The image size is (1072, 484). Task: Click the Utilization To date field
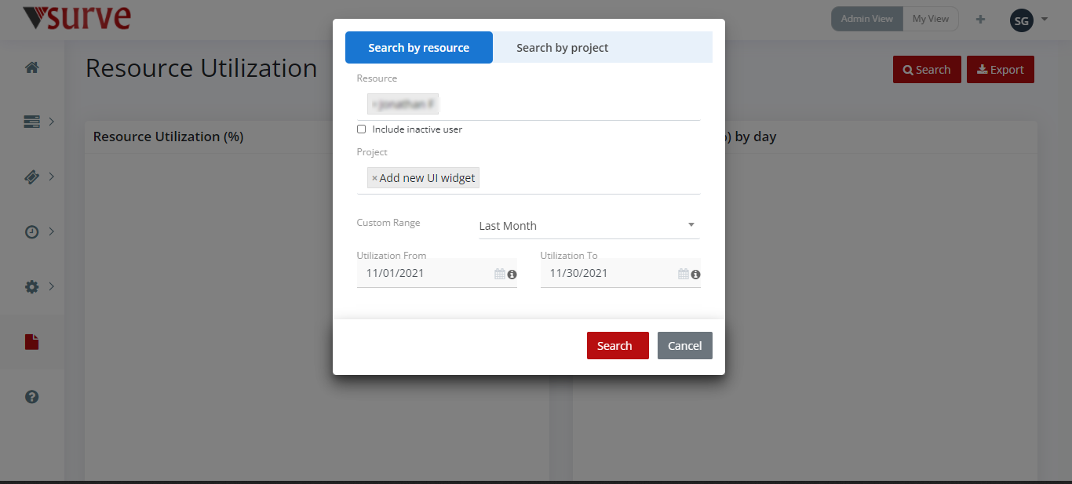click(x=621, y=274)
